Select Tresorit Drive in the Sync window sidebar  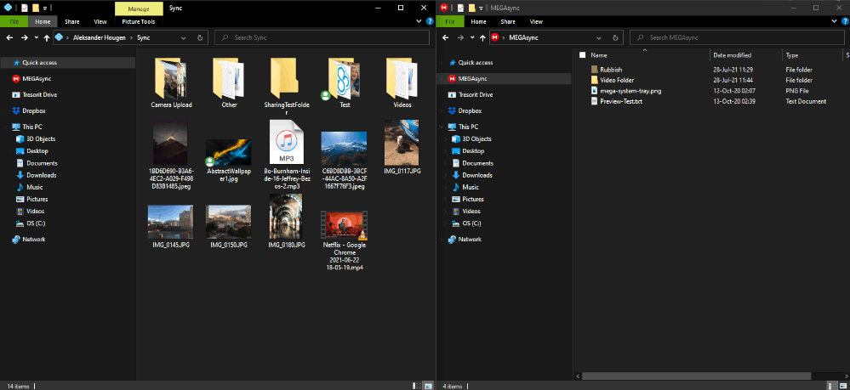(39, 94)
